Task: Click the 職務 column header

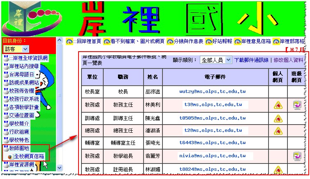Action: click(123, 77)
